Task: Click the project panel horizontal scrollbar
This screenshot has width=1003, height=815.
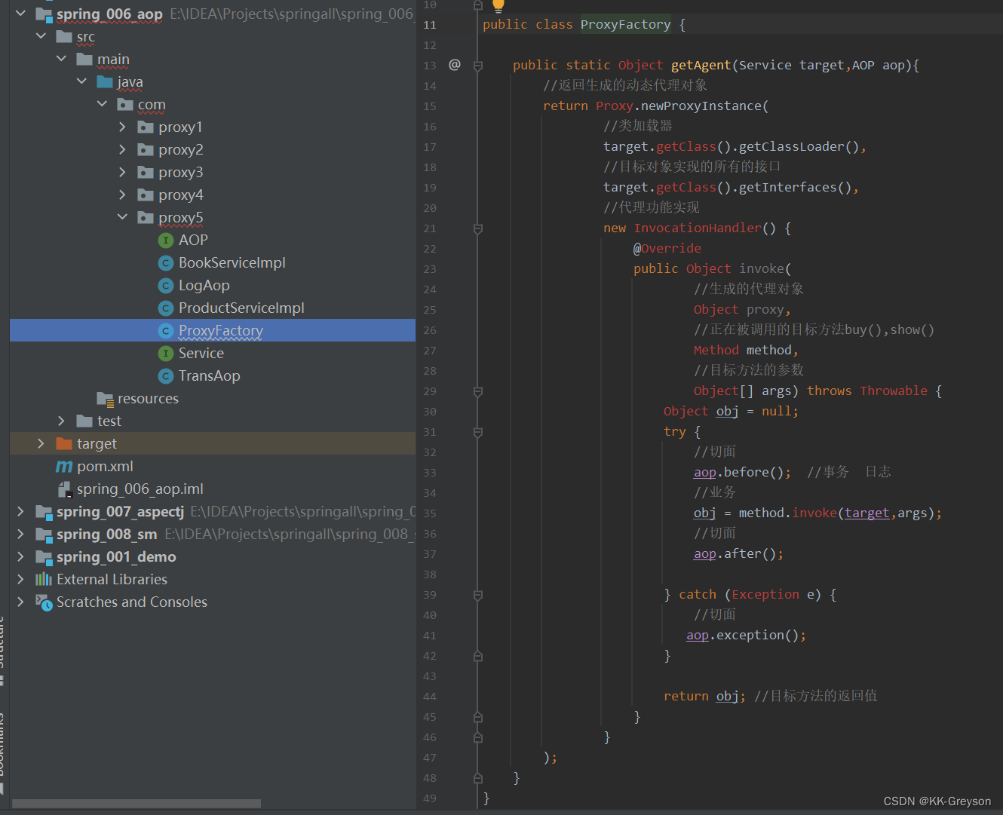Action: 136,804
